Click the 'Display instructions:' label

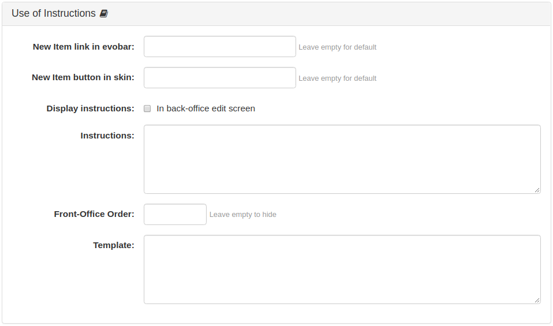90,108
